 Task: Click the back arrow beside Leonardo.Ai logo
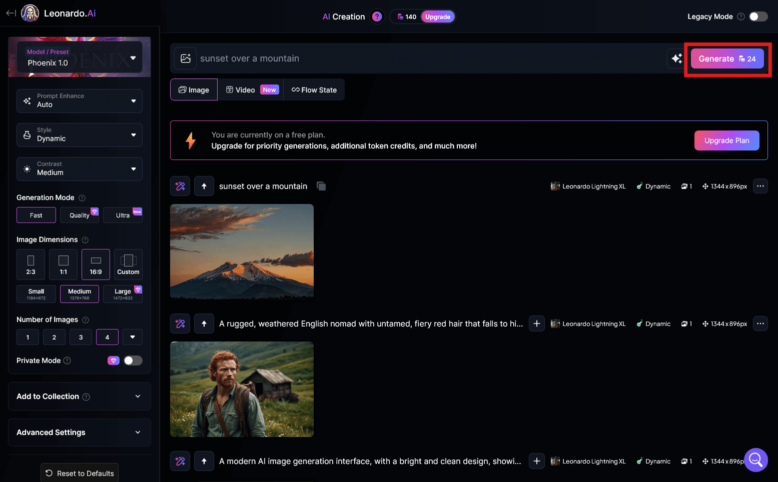tap(11, 13)
